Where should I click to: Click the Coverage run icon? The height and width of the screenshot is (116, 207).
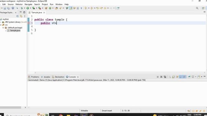tap(34, 8)
